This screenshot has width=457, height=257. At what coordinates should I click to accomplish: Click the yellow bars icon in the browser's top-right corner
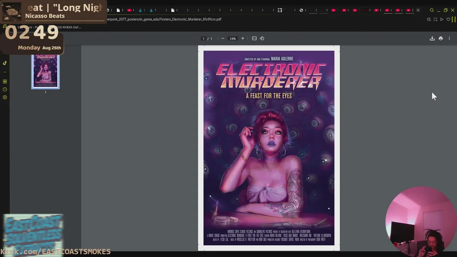454,19
